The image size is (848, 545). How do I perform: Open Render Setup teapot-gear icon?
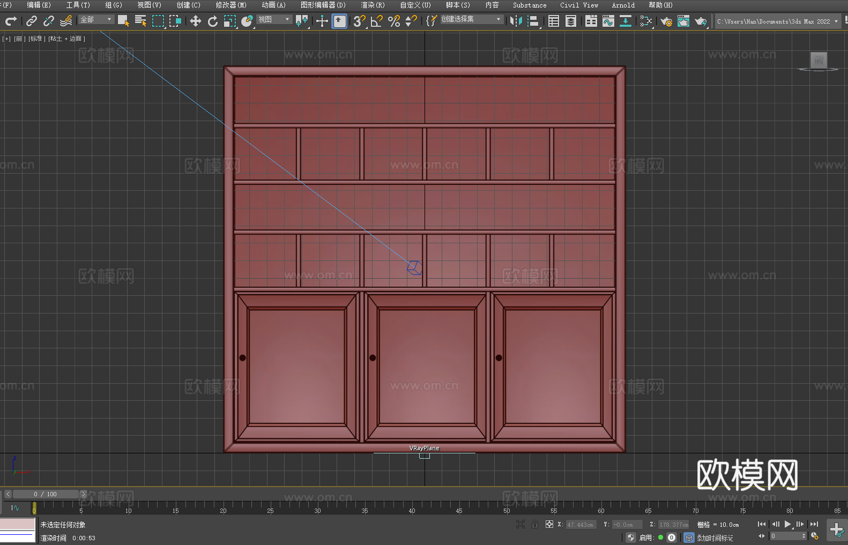666,21
